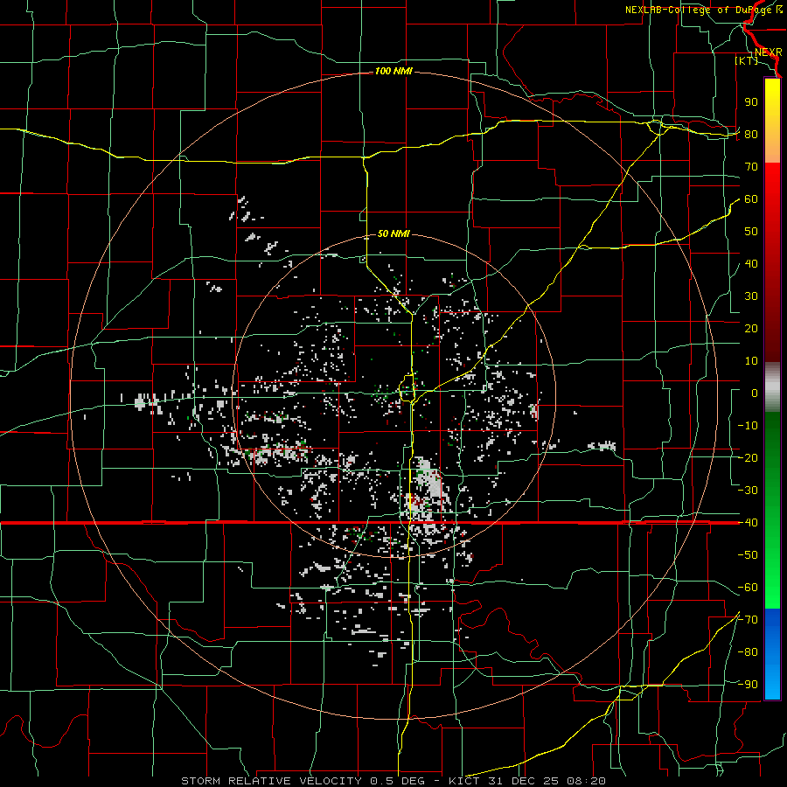Click the -70 value on velocity scale
Viewport: 787px width, 787px height.
pos(748,620)
